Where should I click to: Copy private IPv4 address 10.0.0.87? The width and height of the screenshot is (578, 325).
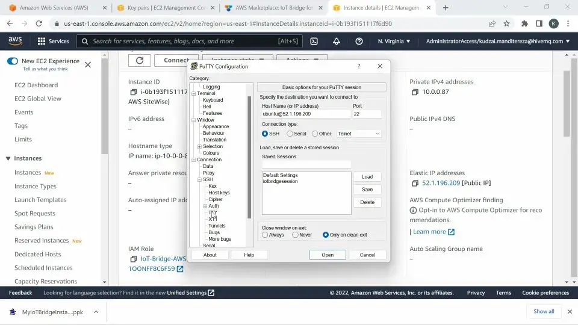click(x=415, y=91)
